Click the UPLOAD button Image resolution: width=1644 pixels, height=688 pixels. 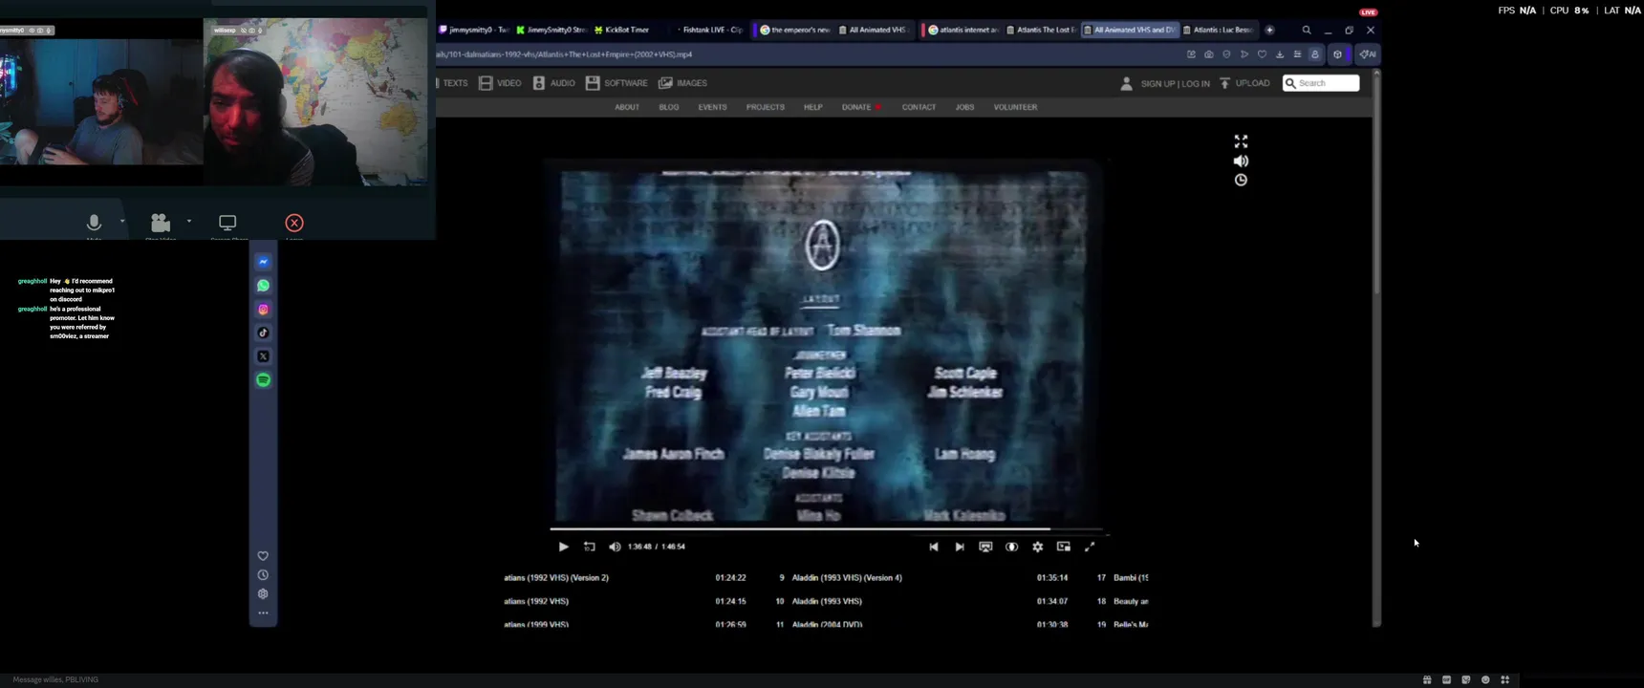click(1244, 83)
